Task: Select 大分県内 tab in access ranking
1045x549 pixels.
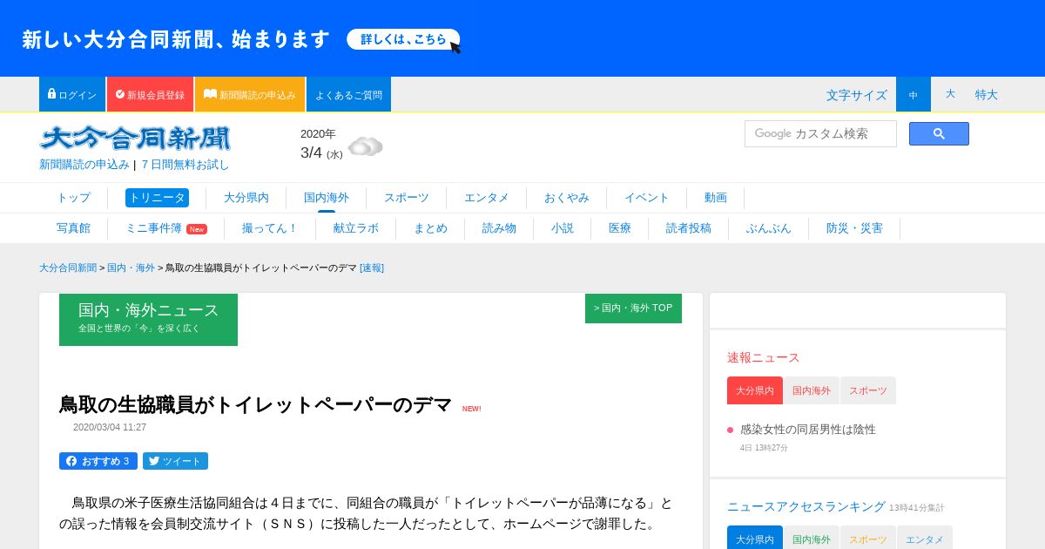Action: pos(755,539)
